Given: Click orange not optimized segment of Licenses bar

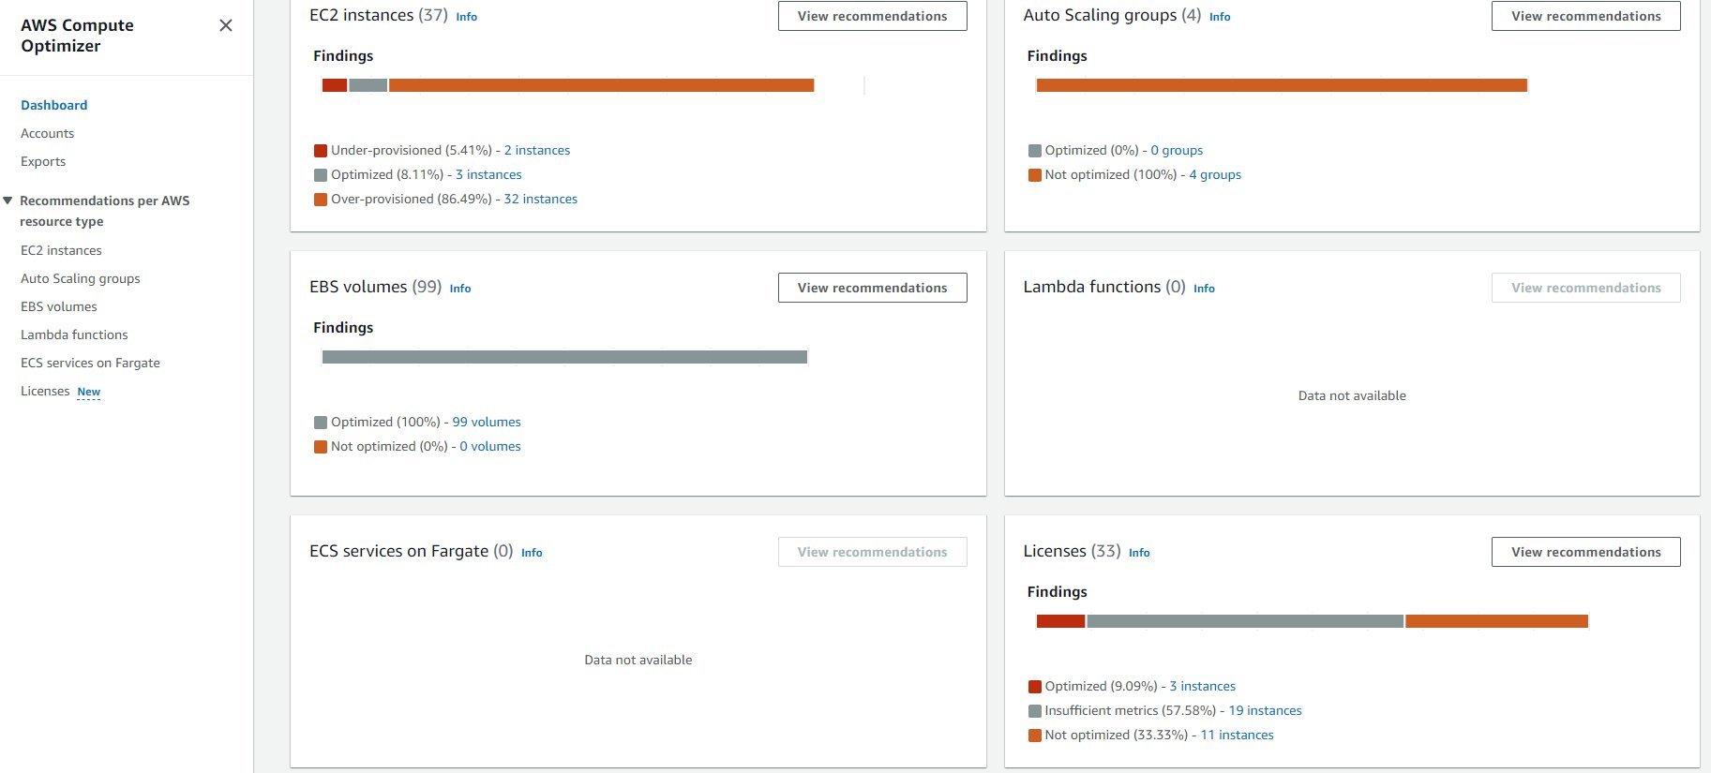Looking at the screenshot, I should (x=1497, y=621).
